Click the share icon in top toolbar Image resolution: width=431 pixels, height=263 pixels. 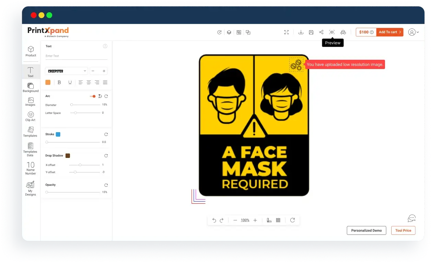click(321, 32)
